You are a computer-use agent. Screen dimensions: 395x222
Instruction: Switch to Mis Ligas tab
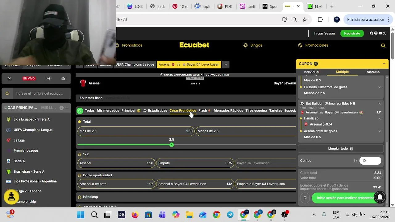pyautogui.click(x=48, y=108)
